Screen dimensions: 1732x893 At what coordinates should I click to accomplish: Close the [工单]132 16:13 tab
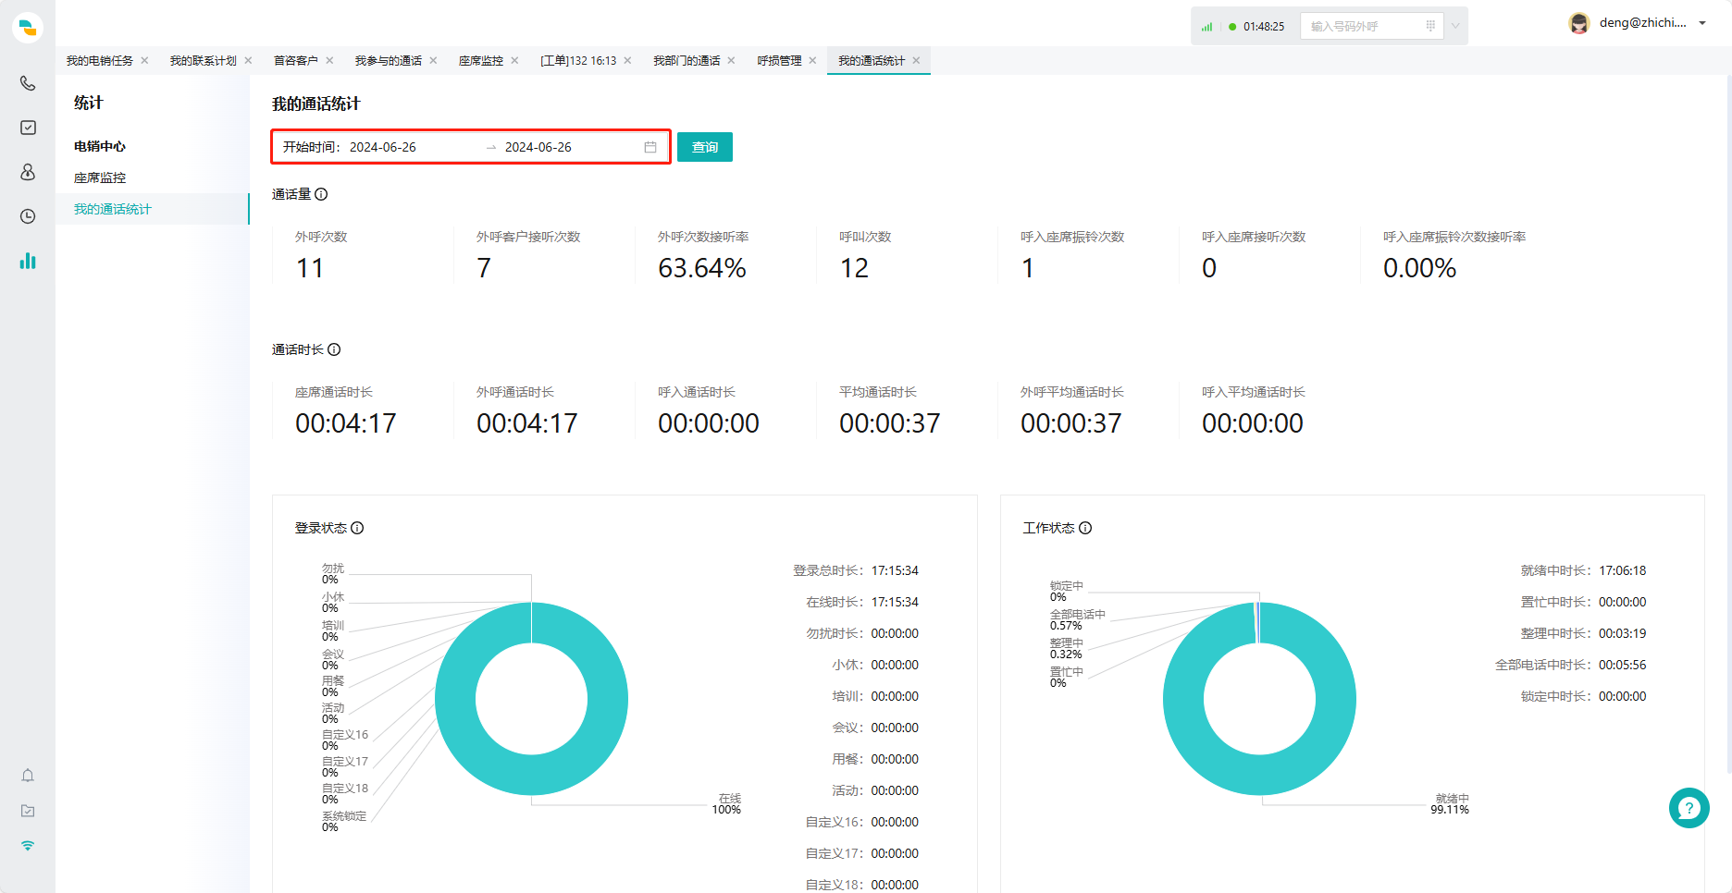point(627,60)
